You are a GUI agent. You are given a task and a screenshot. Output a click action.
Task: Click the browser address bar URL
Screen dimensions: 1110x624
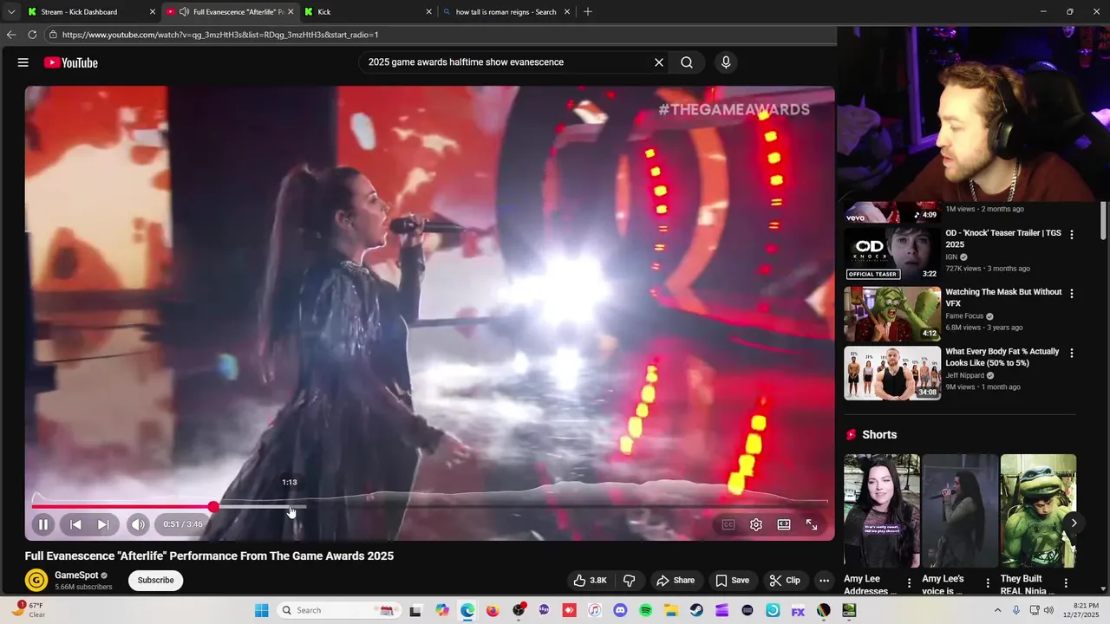click(x=220, y=35)
